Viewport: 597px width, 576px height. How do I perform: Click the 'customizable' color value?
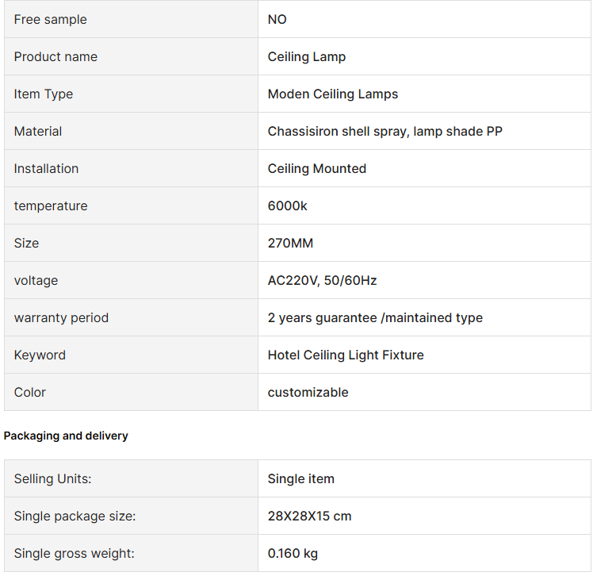tap(308, 392)
